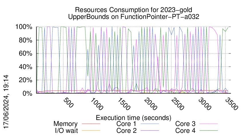Click the orange I/O wait legend line sample
The height and width of the screenshot is (136, 243).
[91, 130]
